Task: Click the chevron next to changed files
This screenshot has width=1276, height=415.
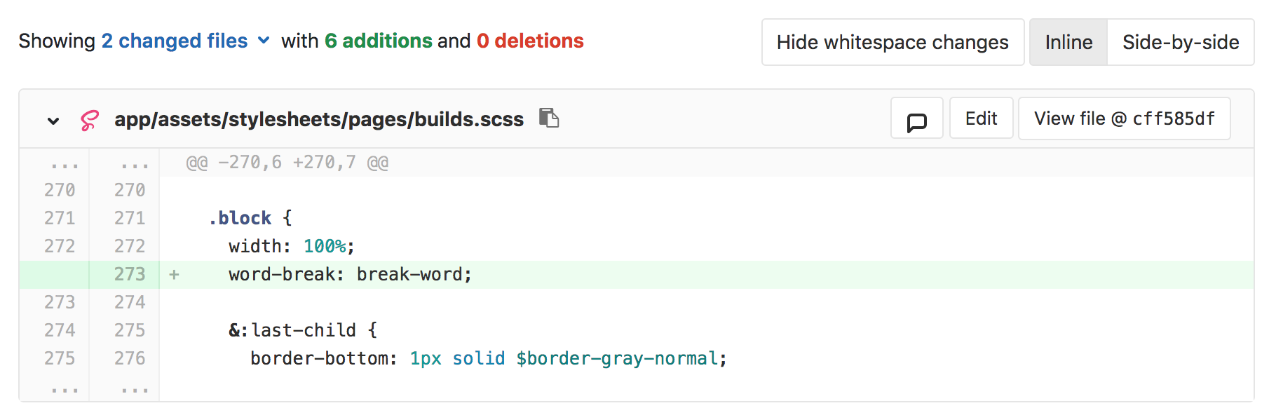Action: point(264,41)
